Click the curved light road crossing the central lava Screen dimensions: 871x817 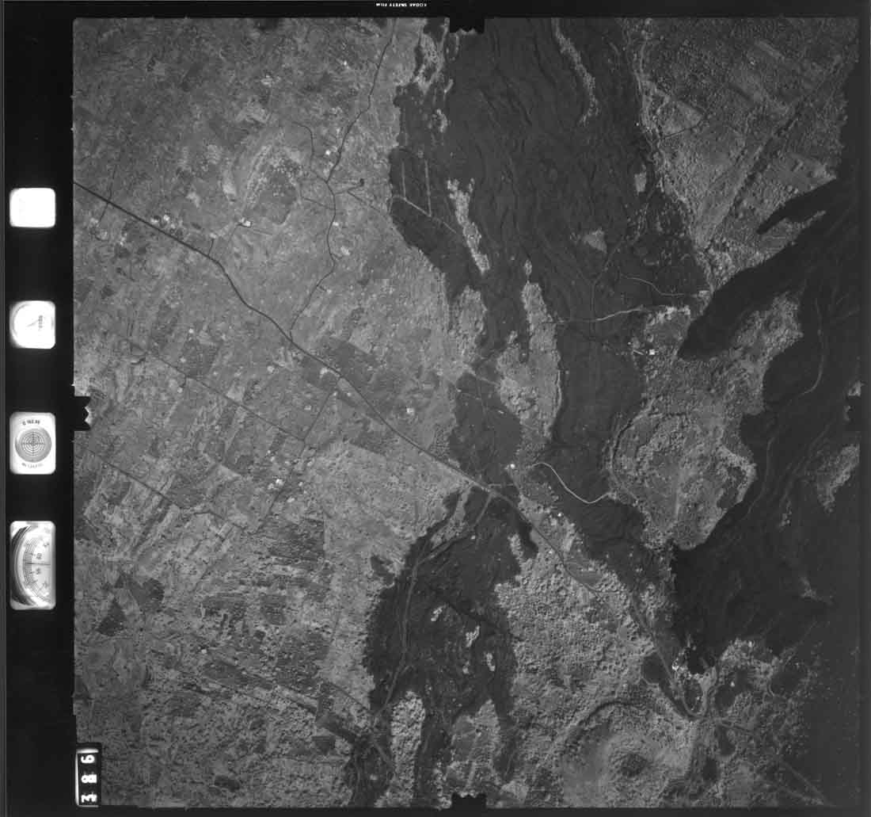pyautogui.click(x=570, y=485)
